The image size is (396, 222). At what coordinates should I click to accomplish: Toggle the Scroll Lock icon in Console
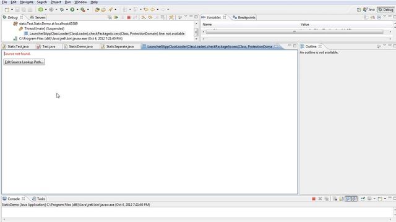point(342,199)
